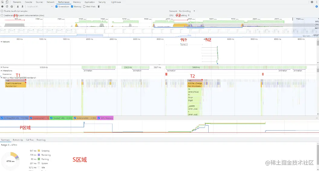
Task: Expand the Frames track
Action: pyautogui.click(x=1, y=67)
